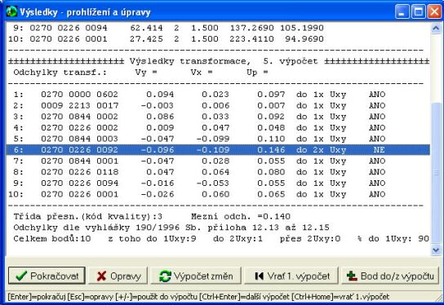Toggle Bod do/z výpočtu button
The width and height of the screenshot is (444, 305).
(390, 276)
